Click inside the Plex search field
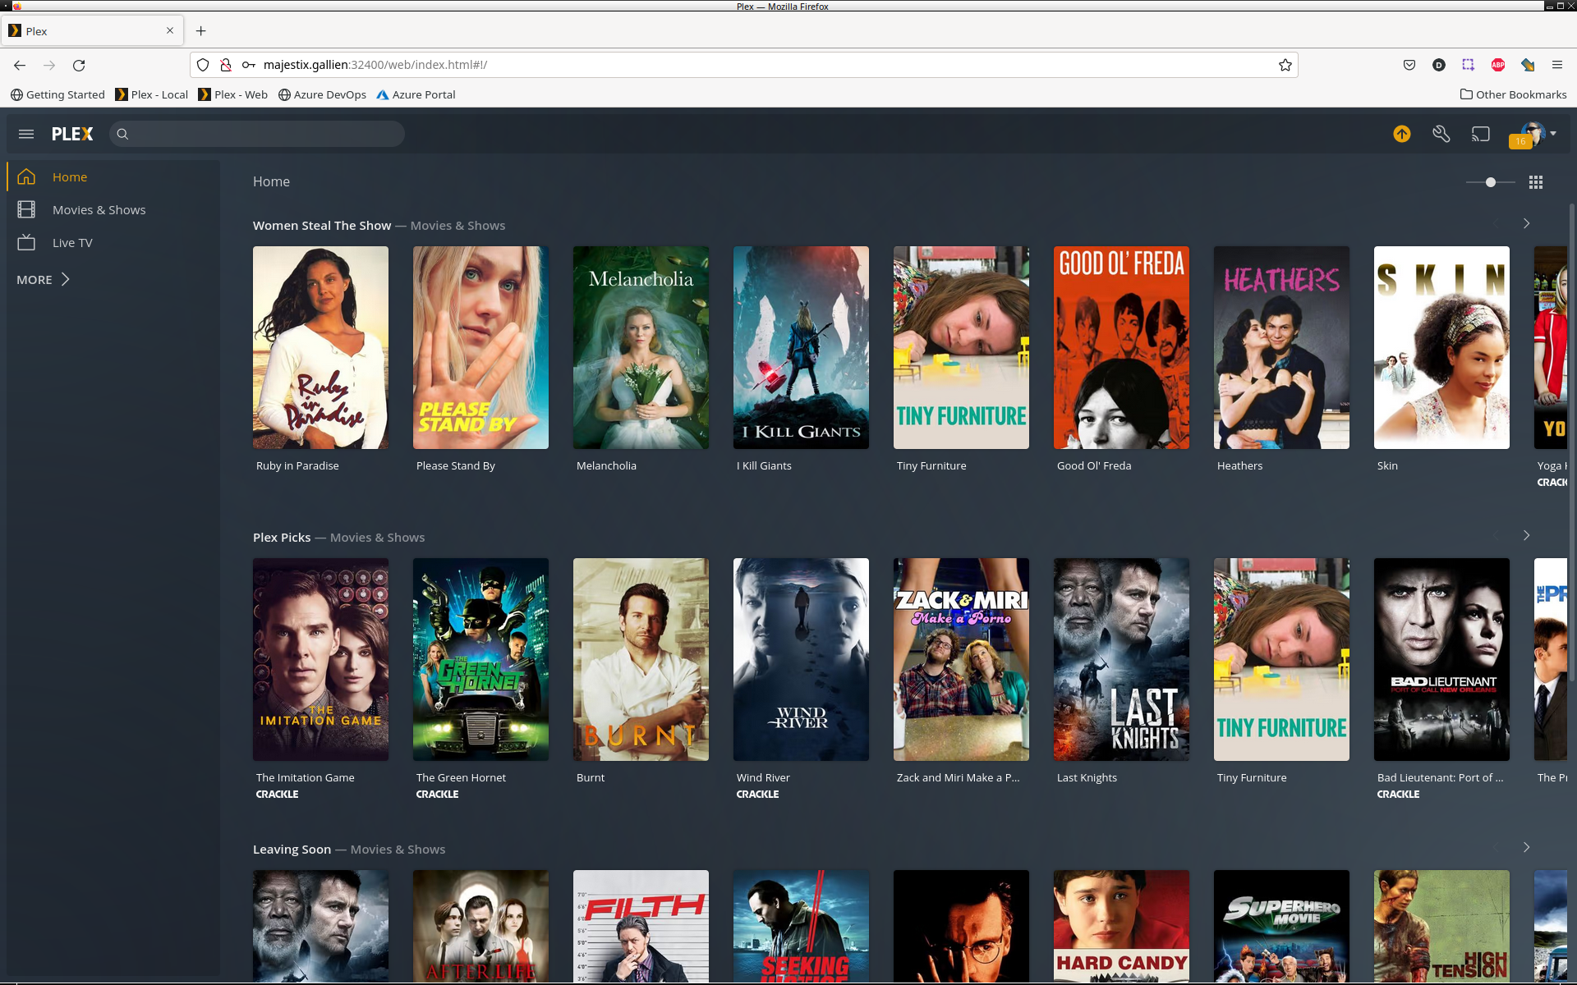The width and height of the screenshot is (1577, 985). (257, 134)
